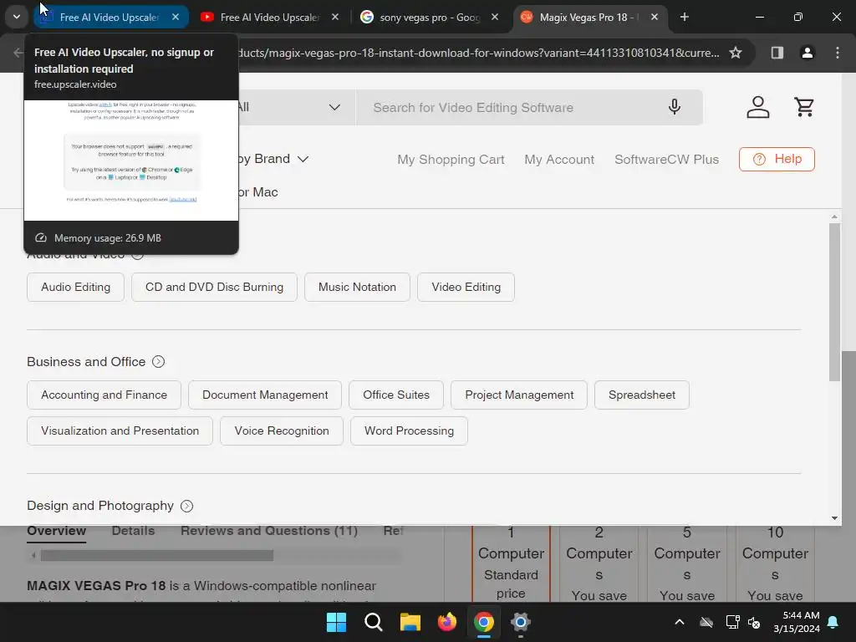Image resolution: width=856 pixels, height=642 pixels.
Task: Switch to the Details tab
Action: tap(133, 531)
